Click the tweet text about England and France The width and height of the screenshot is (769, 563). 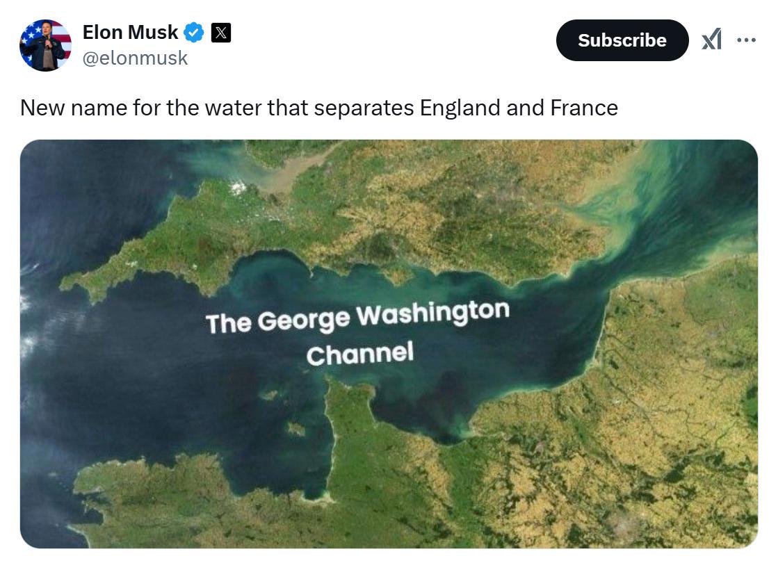click(318, 108)
